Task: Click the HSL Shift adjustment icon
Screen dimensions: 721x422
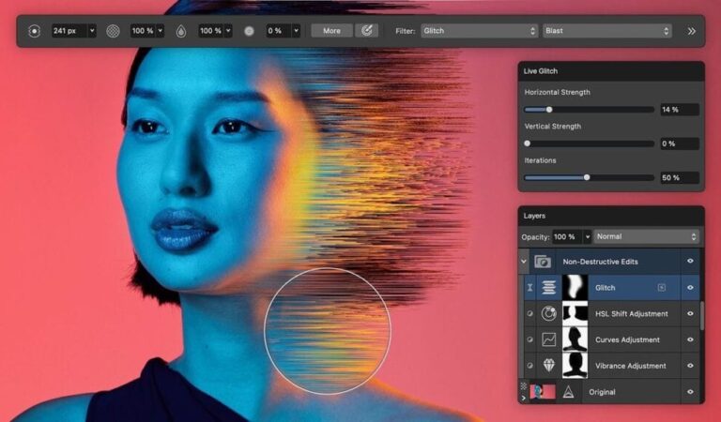Action: click(x=548, y=313)
